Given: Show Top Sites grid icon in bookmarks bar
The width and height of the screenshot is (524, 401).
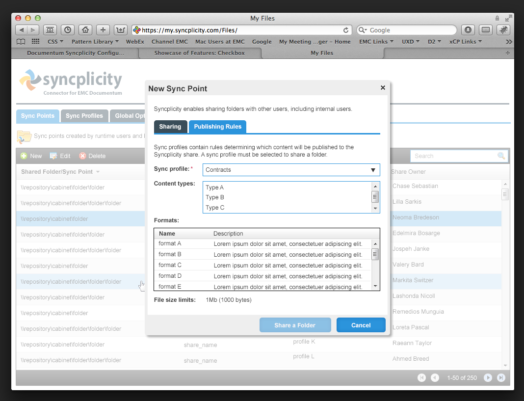Looking at the screenshot, I should [x=35, y=41].
